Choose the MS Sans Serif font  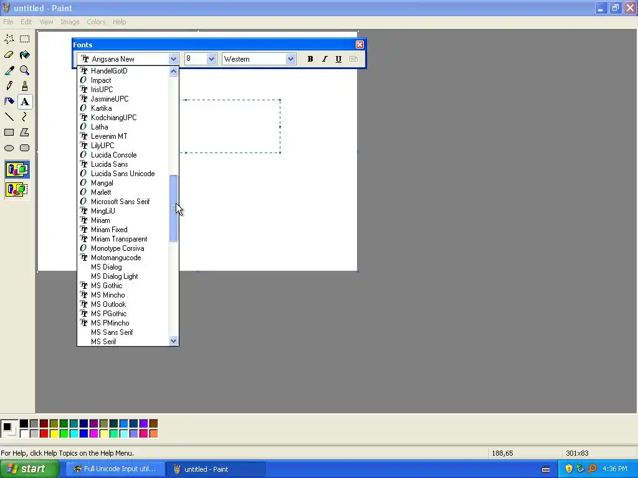pos(123,332)
